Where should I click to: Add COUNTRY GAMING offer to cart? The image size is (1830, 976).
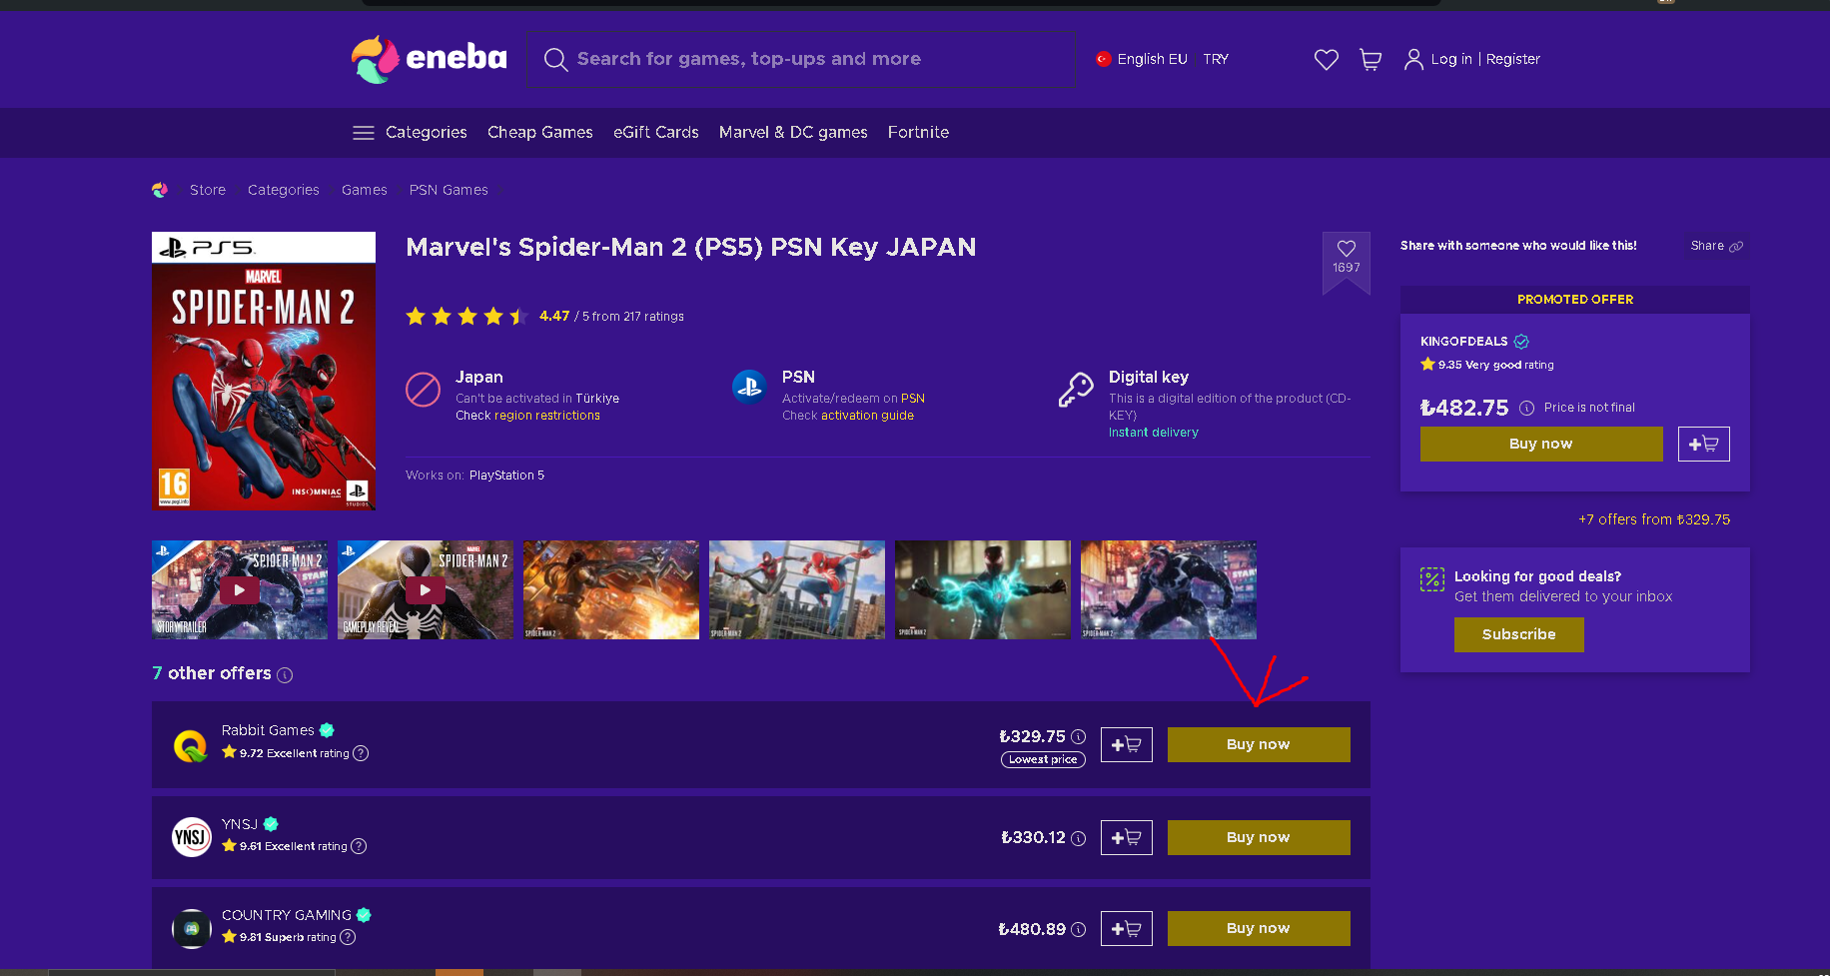point(1127,929)
